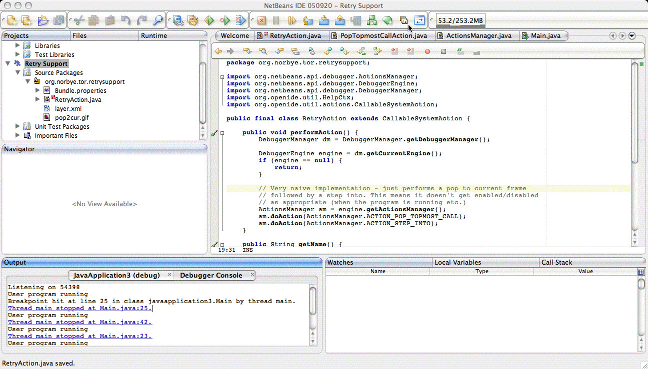Collapse the import statements code fold
Screen dimensions: 648x369
click(x=222, y=77)
